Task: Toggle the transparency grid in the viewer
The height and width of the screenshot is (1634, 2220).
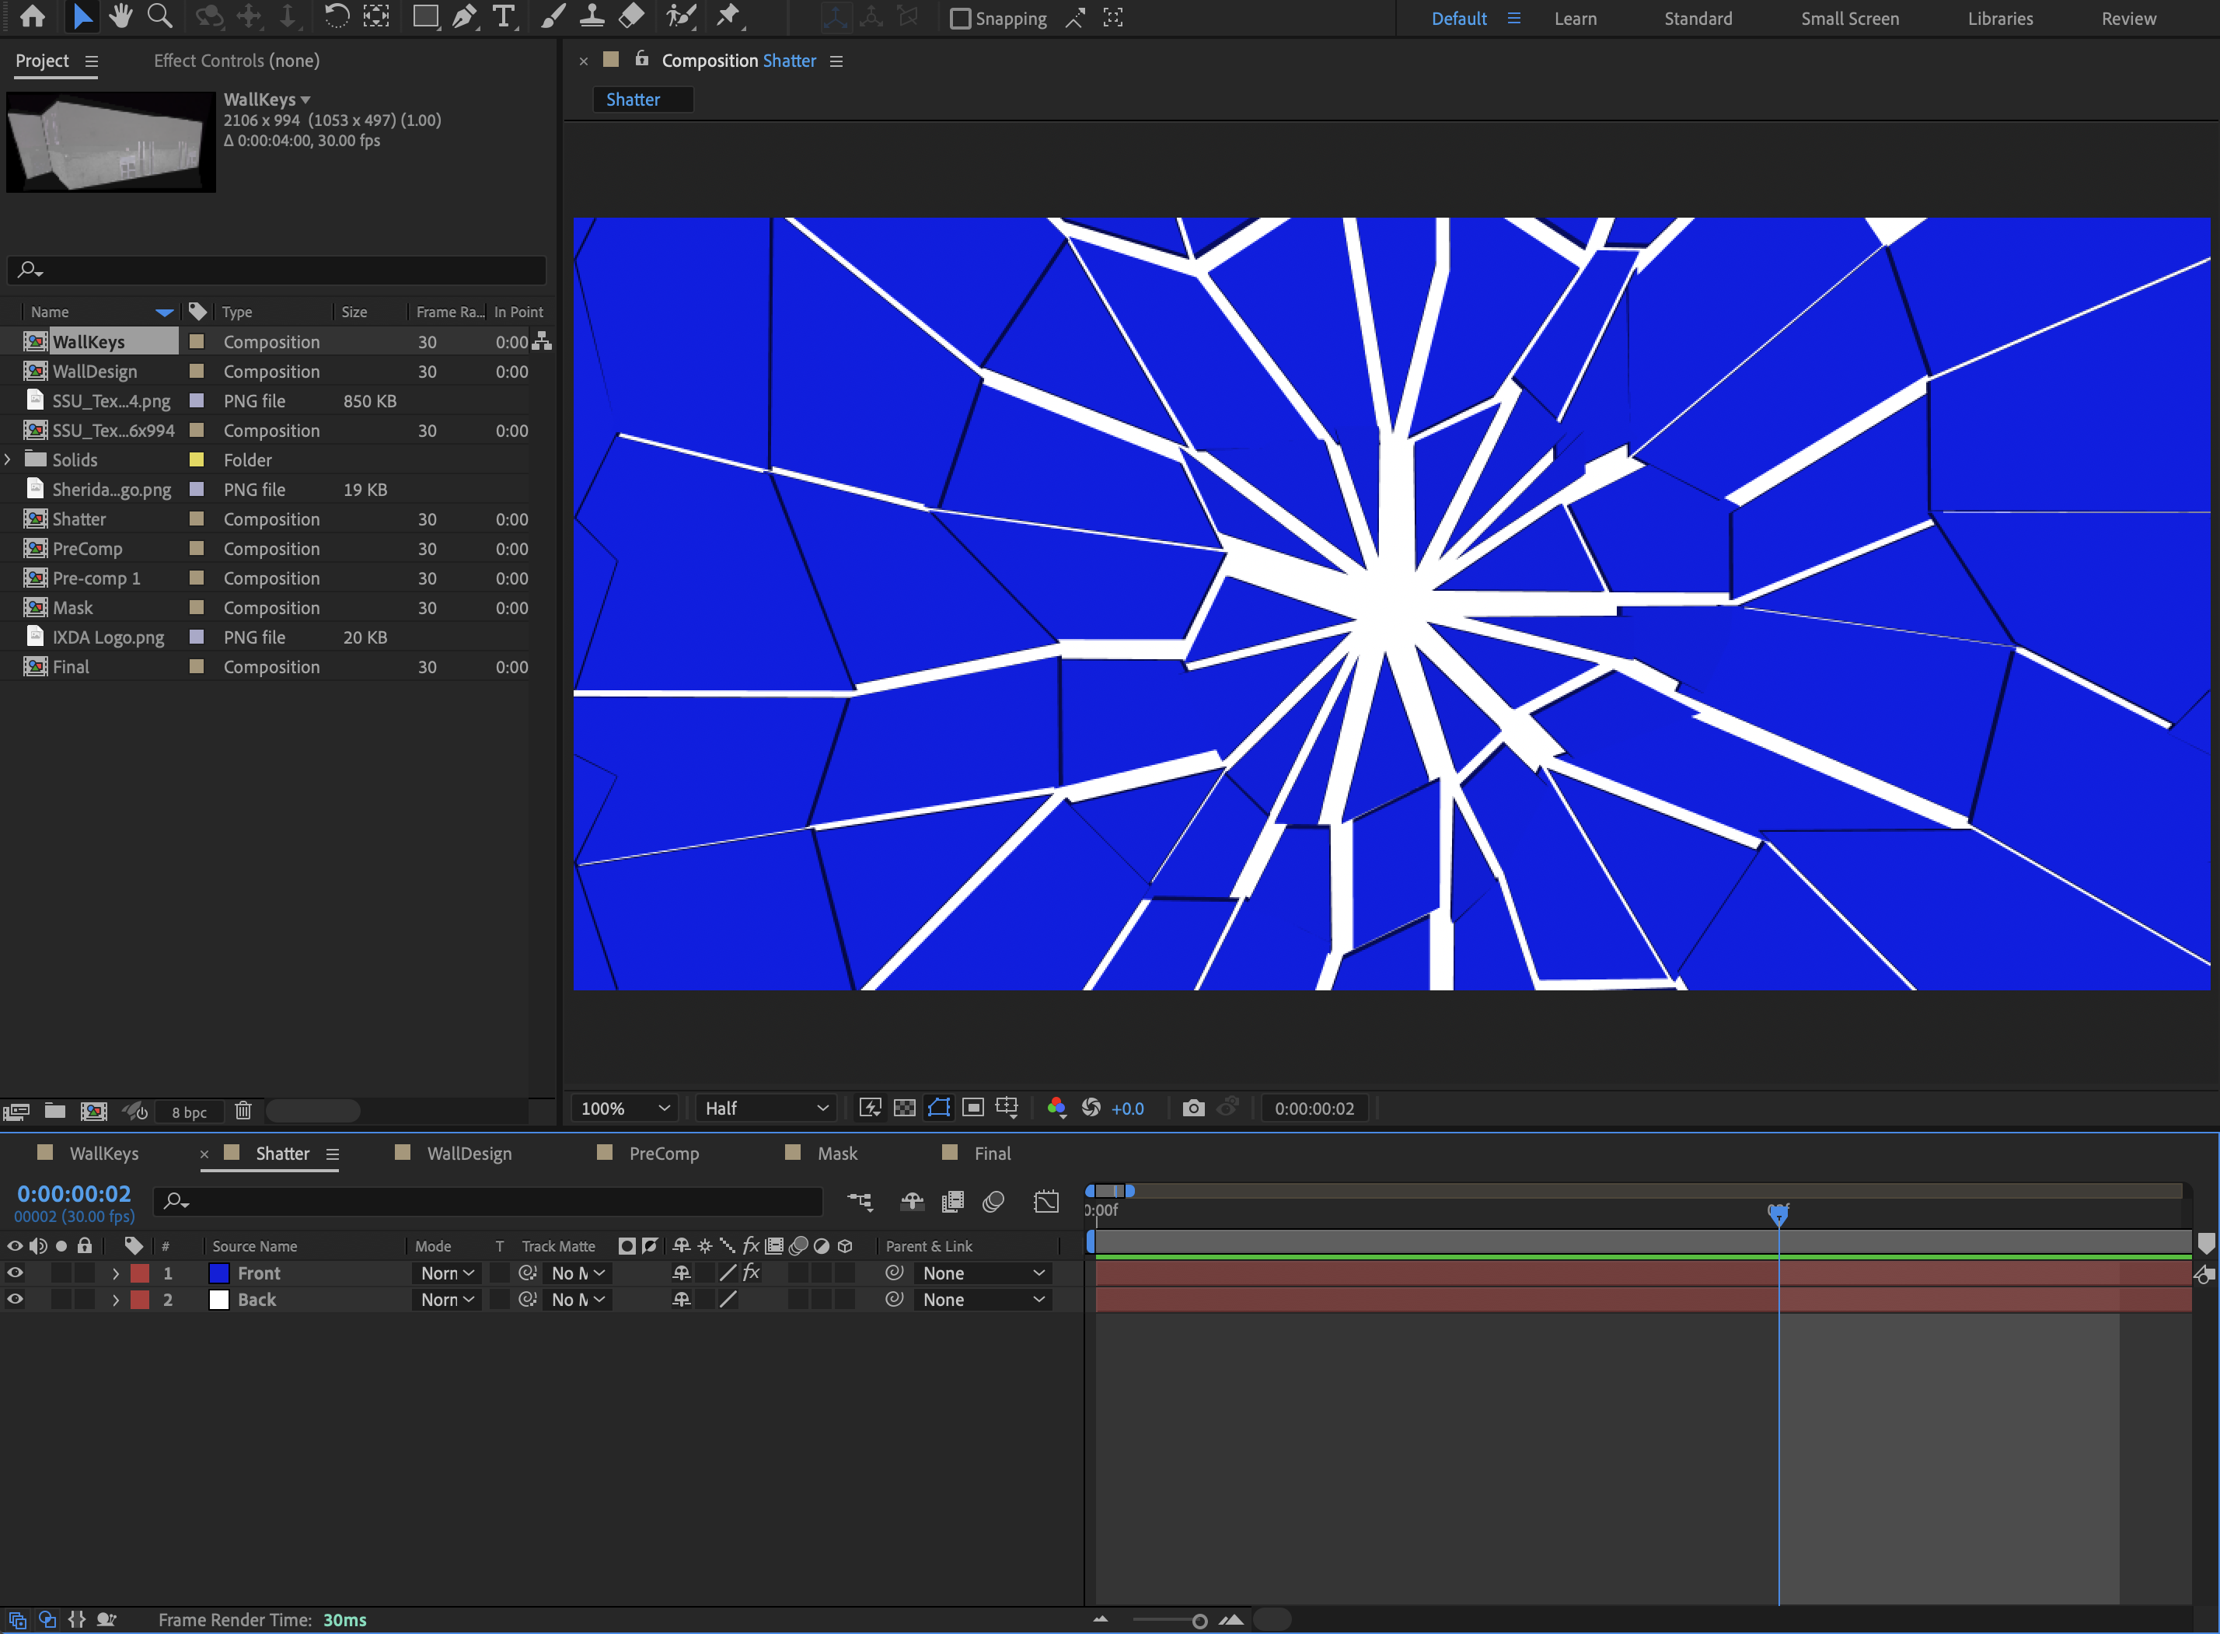Action: pos(904,1108)
